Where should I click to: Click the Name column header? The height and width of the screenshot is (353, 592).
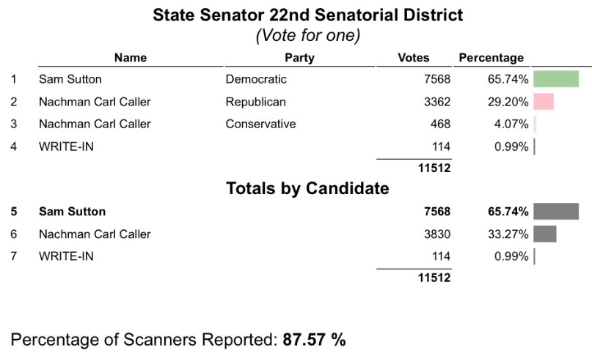pyautogui.click(x=131, y=58)
